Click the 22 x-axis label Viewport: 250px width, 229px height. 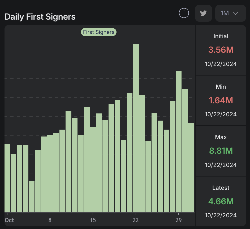click(x=136, y=220)
